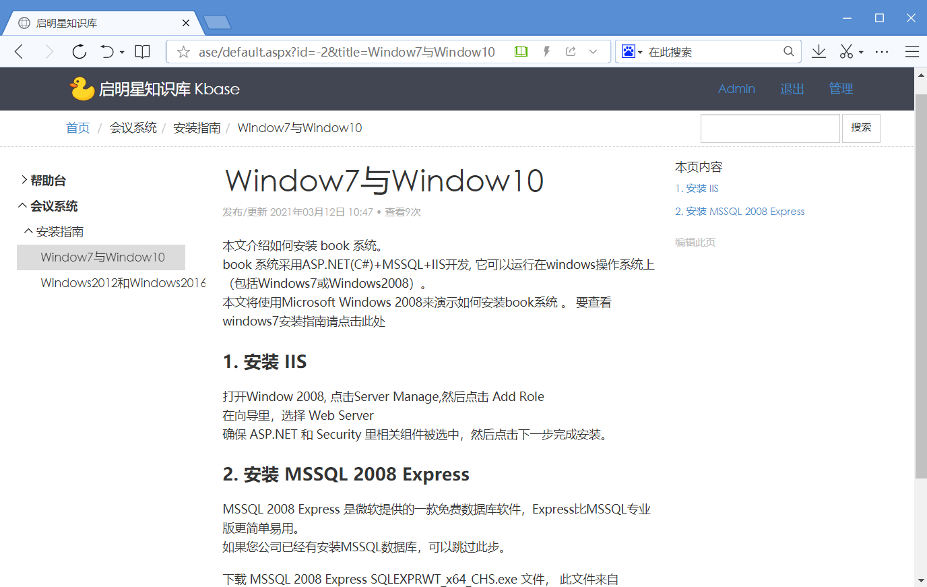Open dropdown arrow beside the undo icon
This screenshot has width=927, height=587.
(x=122, y=52)
